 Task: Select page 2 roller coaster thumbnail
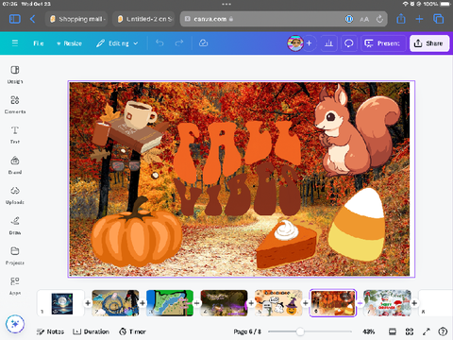point(115,303)
